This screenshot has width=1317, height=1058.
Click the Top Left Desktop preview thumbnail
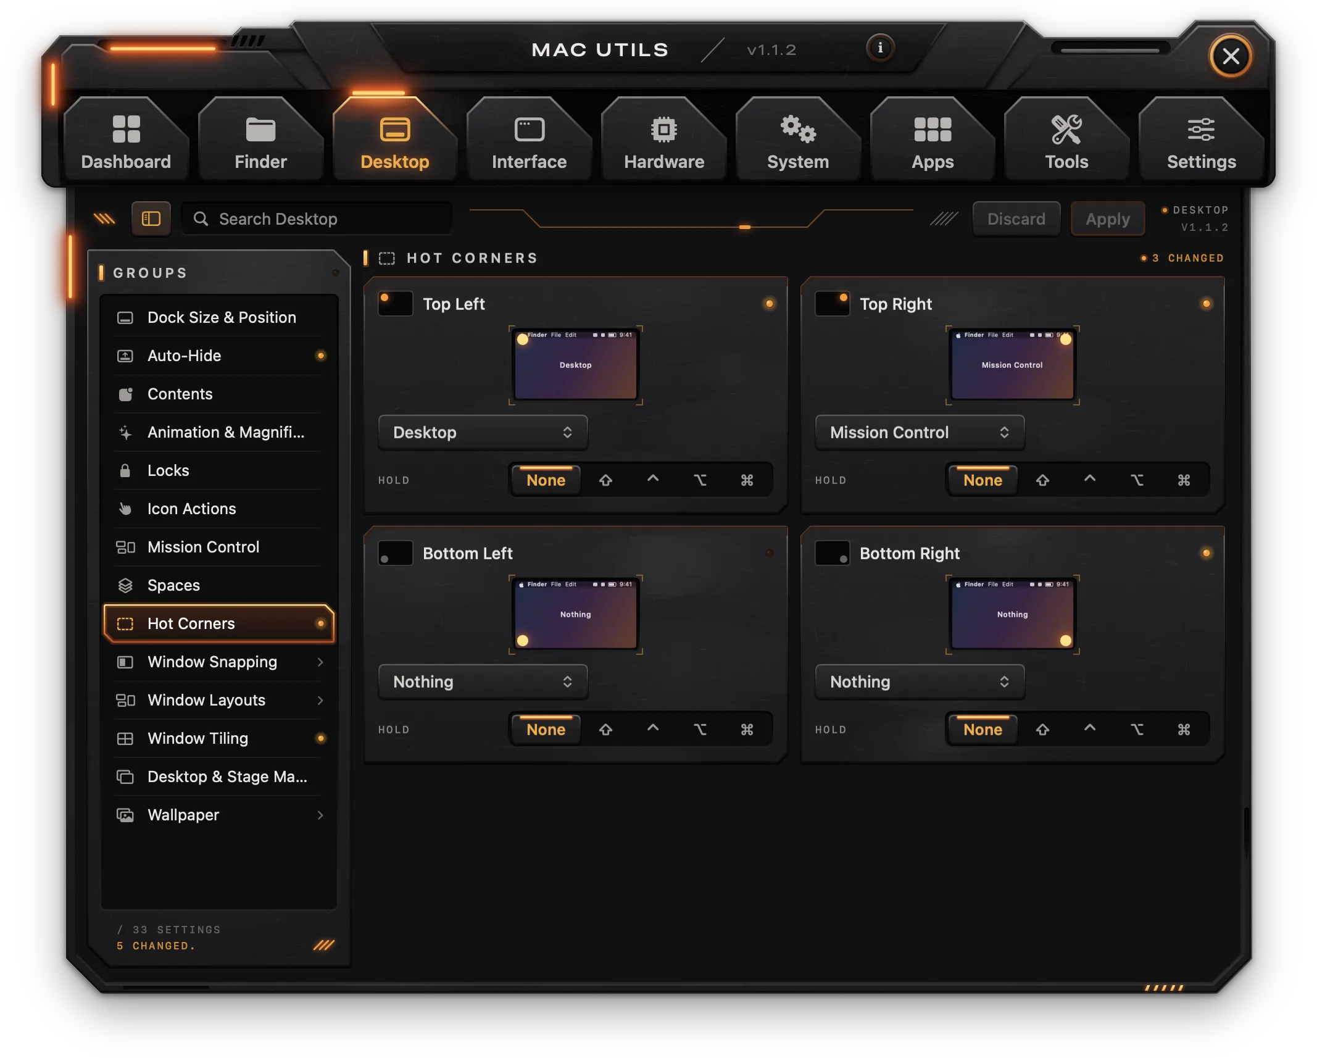575,365
